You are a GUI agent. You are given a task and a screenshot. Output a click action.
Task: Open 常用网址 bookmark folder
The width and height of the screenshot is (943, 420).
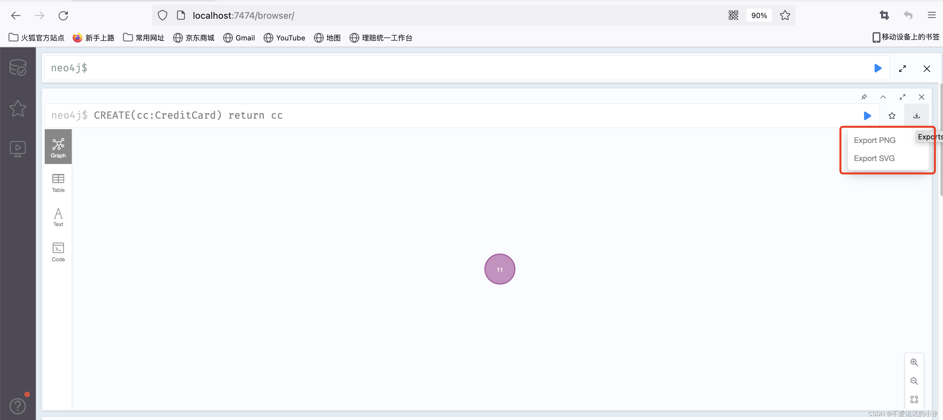143,38
